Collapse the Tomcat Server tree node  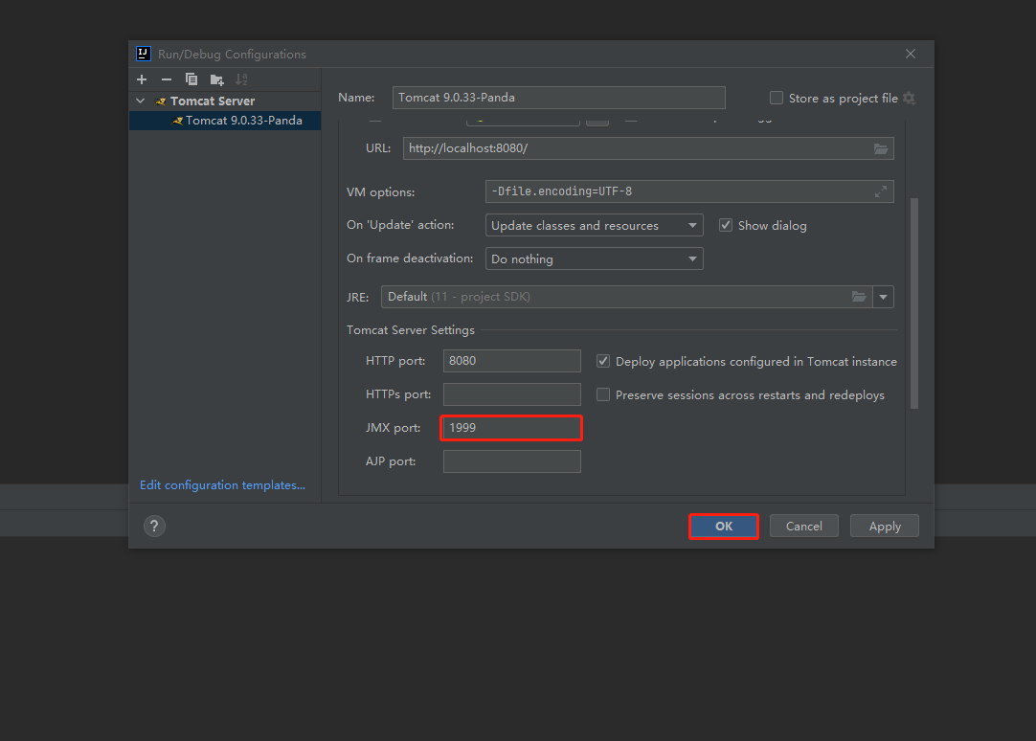tap(140, 101)
